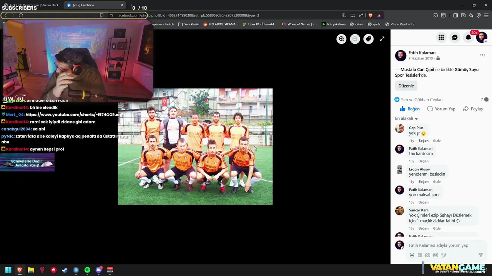Screen dimensions: 492x276
Task: Open Sancar Kanlı commenter profile
Action: pyautogui.click(x=419, y=210)
